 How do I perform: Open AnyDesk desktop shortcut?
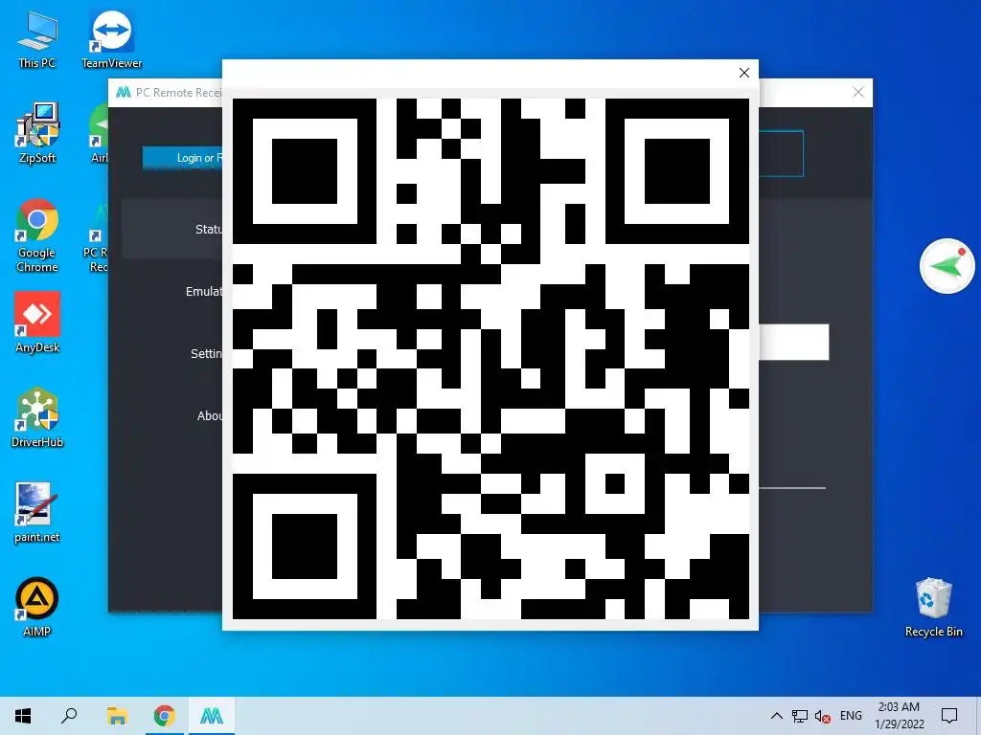37,323
